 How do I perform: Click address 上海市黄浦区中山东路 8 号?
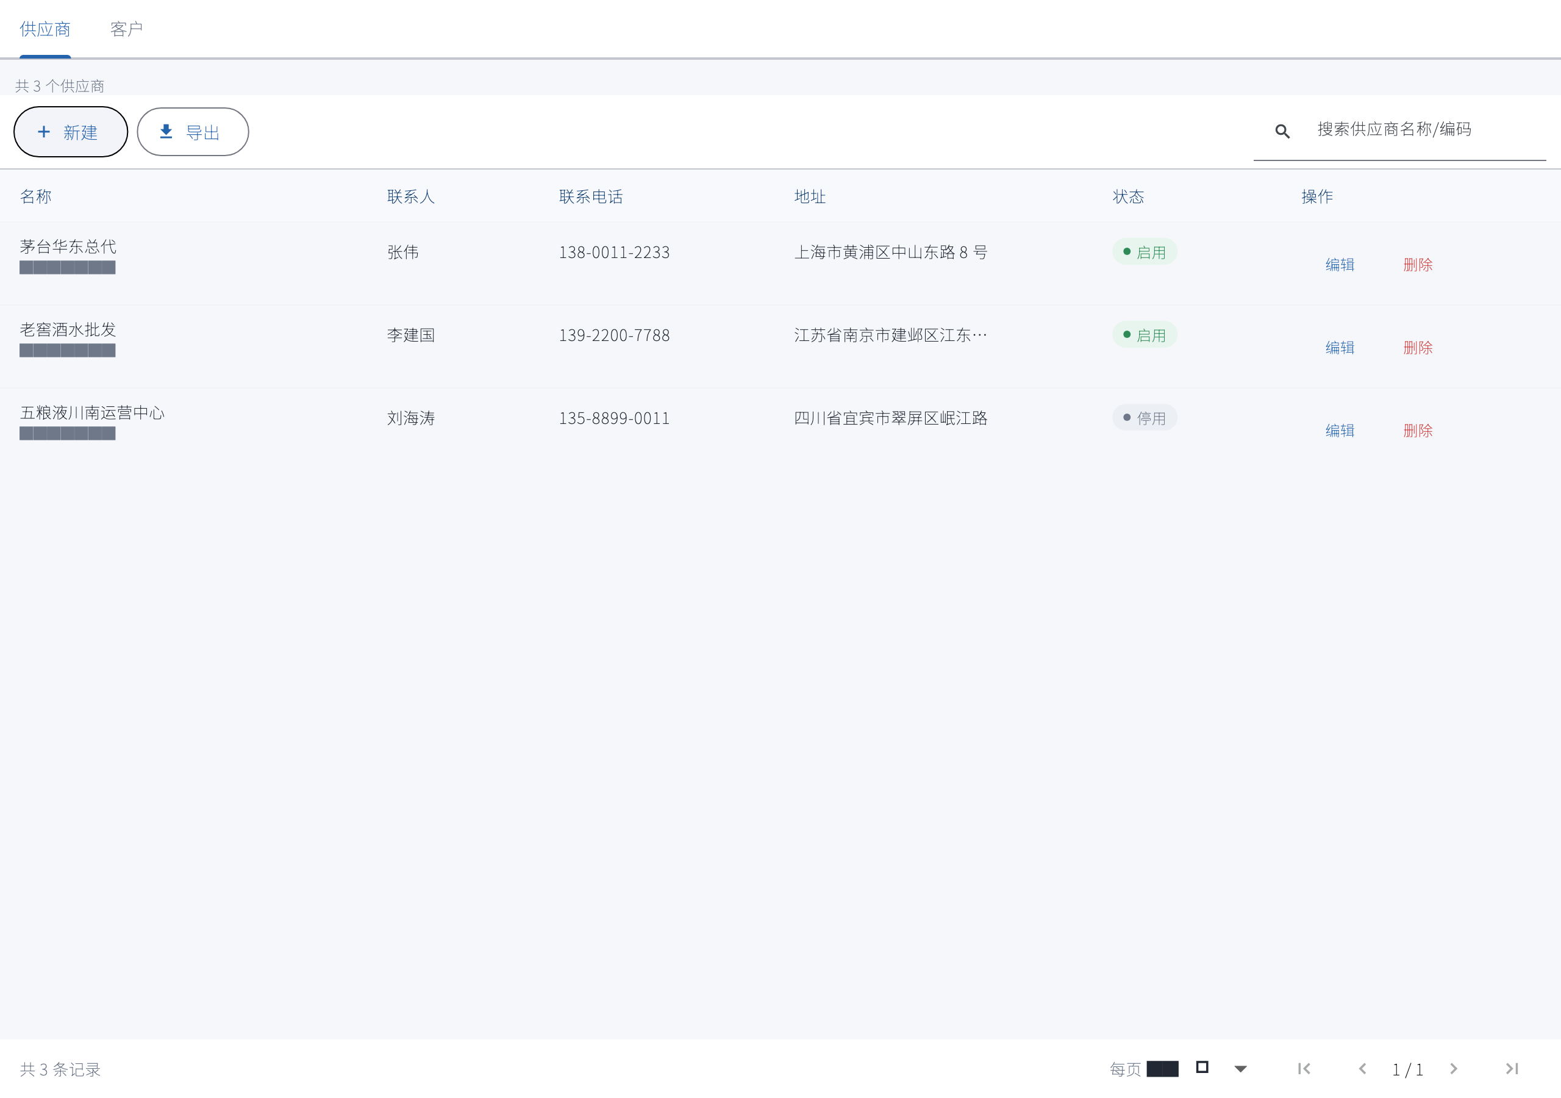tap(891, 253)
